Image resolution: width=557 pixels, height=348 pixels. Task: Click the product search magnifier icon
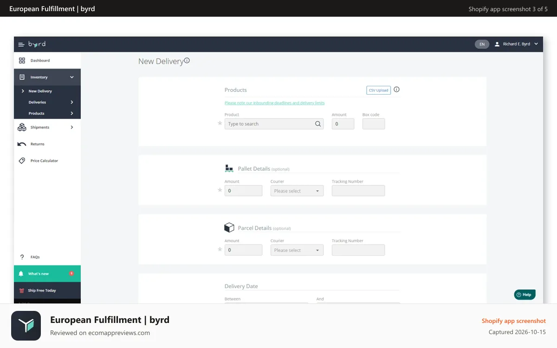[x=318, y=124]
